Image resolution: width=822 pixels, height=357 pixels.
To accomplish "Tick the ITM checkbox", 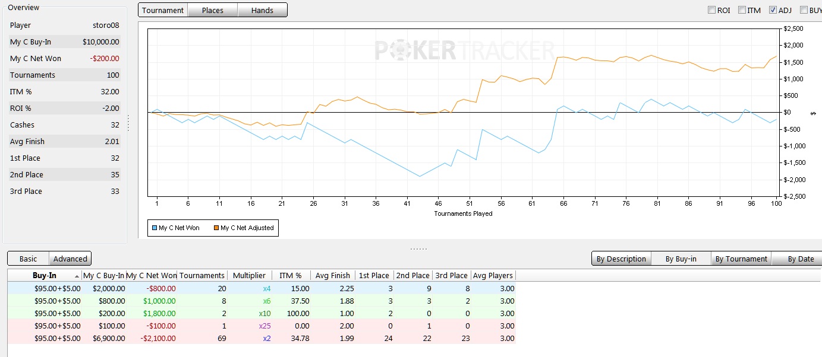I will [742, 10].
